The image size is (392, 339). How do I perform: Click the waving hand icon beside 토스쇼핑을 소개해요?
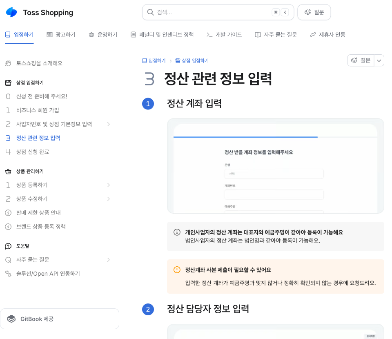(x=8, y=63)
